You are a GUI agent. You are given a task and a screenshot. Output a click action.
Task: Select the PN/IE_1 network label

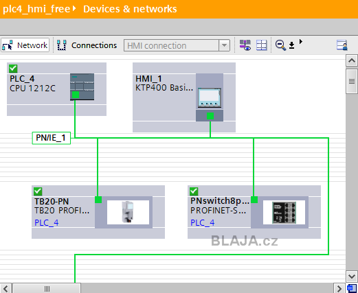(x=52, y=138)
